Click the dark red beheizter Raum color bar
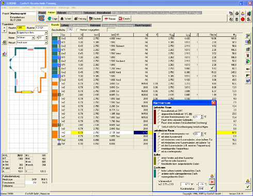Screen dimensions: 253x196 [155, 117]
